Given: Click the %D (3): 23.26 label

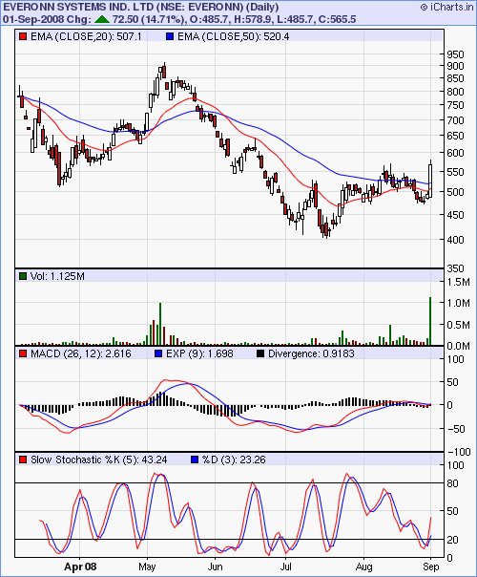Looking at the screenshot, I should tap(234, 459).
